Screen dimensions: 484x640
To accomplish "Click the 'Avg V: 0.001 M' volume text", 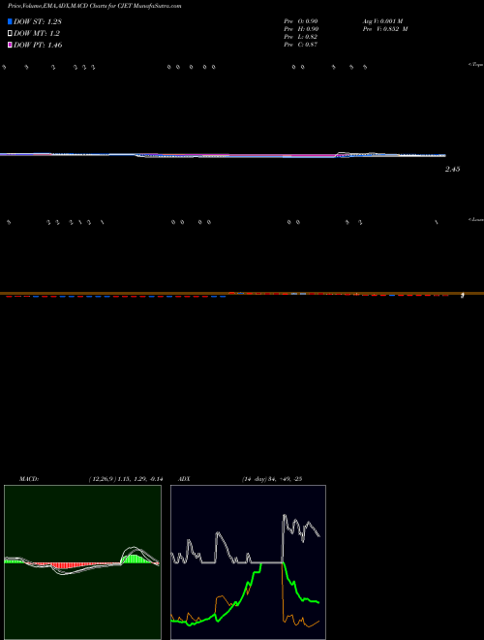I will click(x=382, y=20).
